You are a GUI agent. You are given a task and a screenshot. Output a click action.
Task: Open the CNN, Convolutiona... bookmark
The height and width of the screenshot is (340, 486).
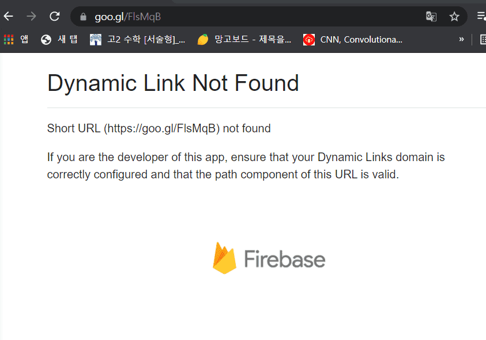point(353,40)
